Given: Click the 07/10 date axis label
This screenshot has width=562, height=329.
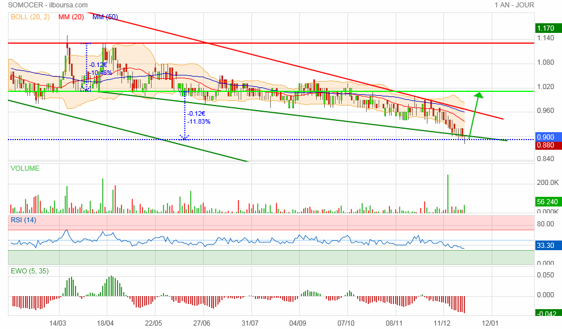Looking at the screenshot, I should 346,323.
